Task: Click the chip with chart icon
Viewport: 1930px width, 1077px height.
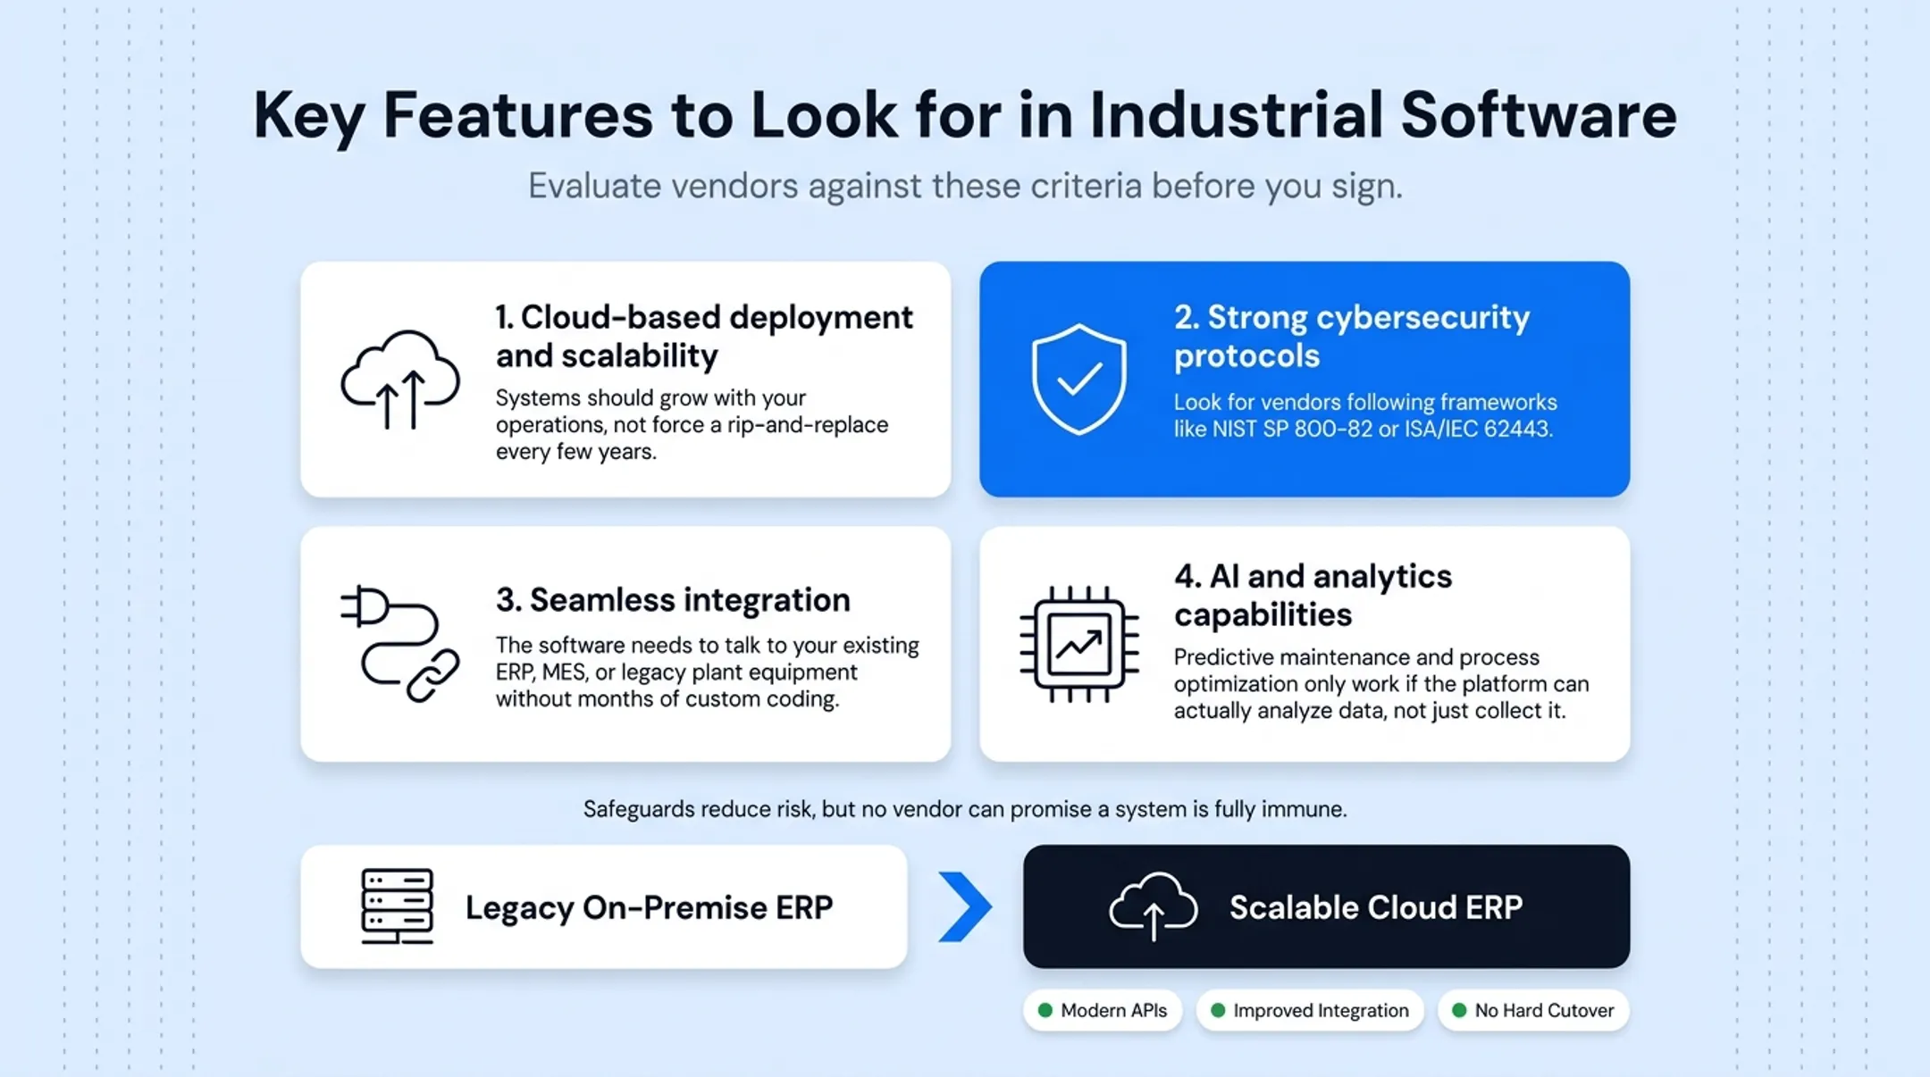Action: click(1079, 644)
